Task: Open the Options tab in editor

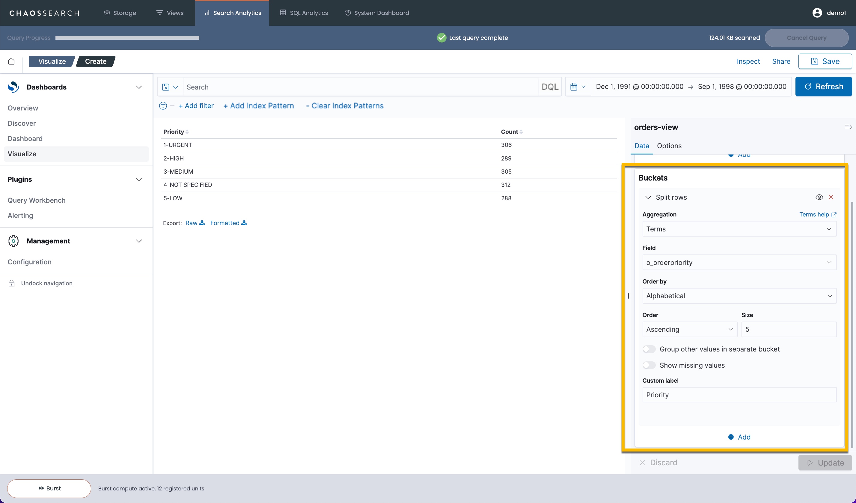Action: pos(669,146)
